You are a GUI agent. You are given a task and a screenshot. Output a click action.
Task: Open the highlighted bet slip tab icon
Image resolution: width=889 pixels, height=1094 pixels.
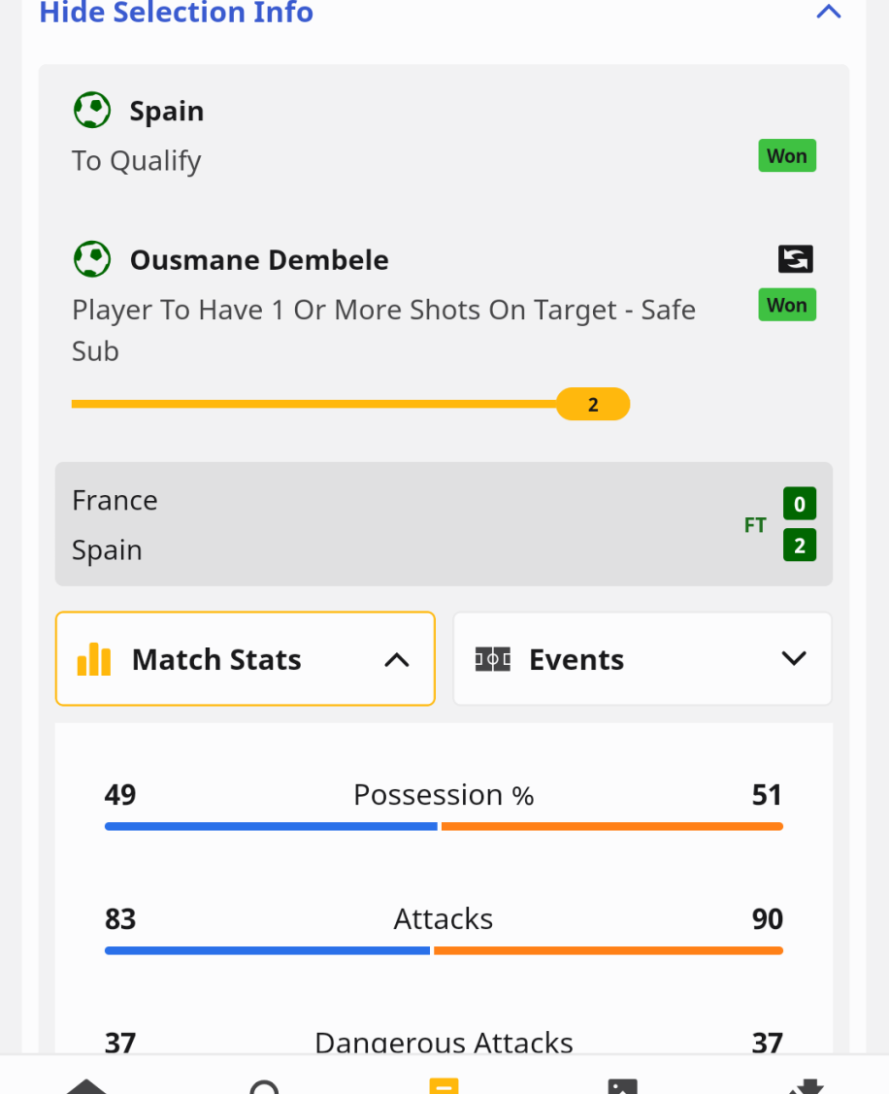point(444,1085)
